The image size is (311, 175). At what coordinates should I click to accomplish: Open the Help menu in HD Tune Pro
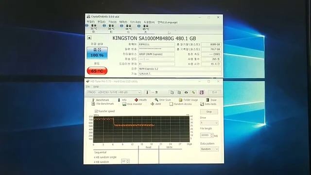click(x=96, y=87)
